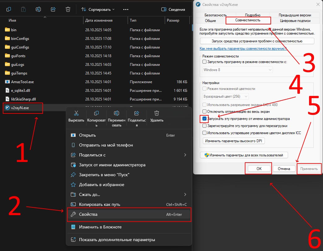Select the v2rayN.exe file icon
This screenshot has height=251, width=323.
click(x=8, y=108)
